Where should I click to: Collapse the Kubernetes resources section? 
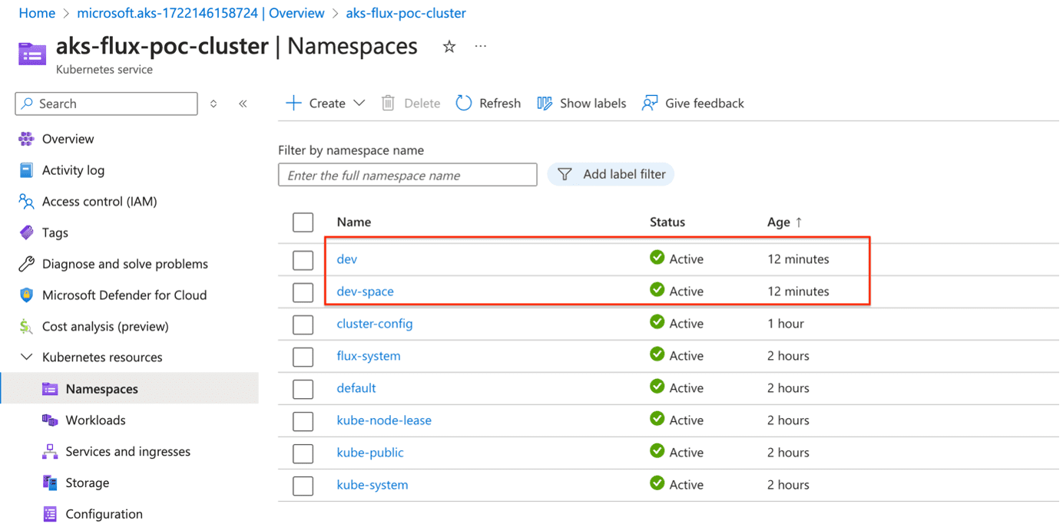pos(27,357)
